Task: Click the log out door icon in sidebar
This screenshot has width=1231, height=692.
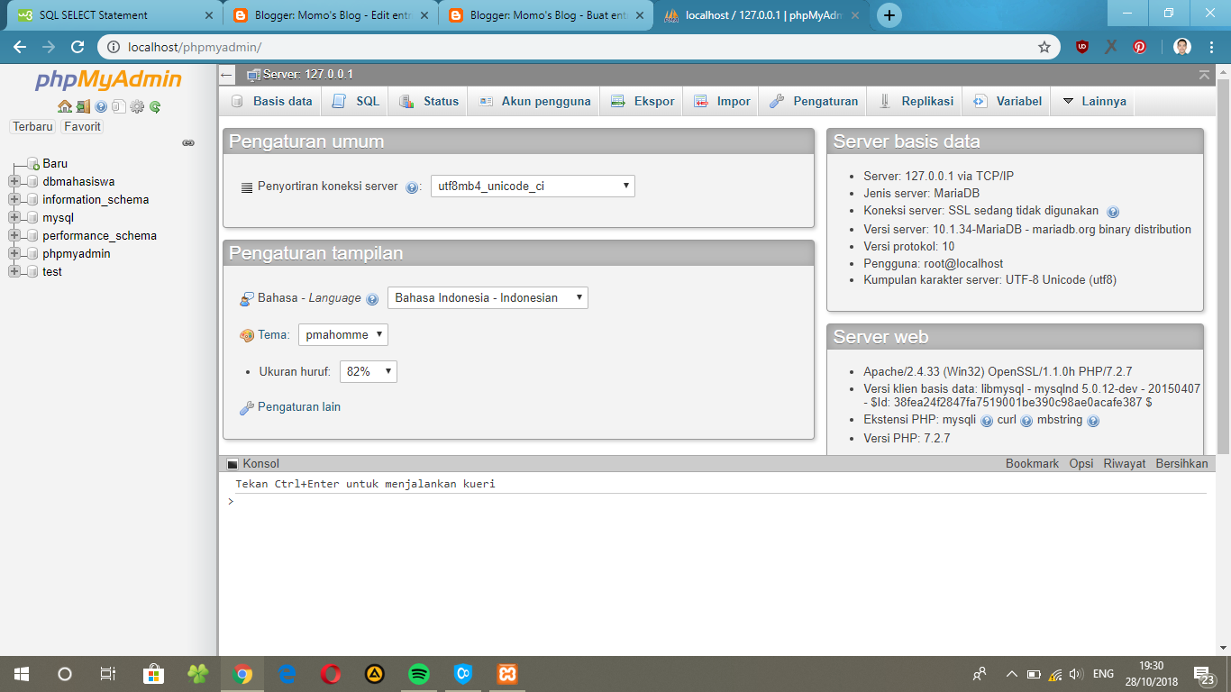Action: pos(83,106)
